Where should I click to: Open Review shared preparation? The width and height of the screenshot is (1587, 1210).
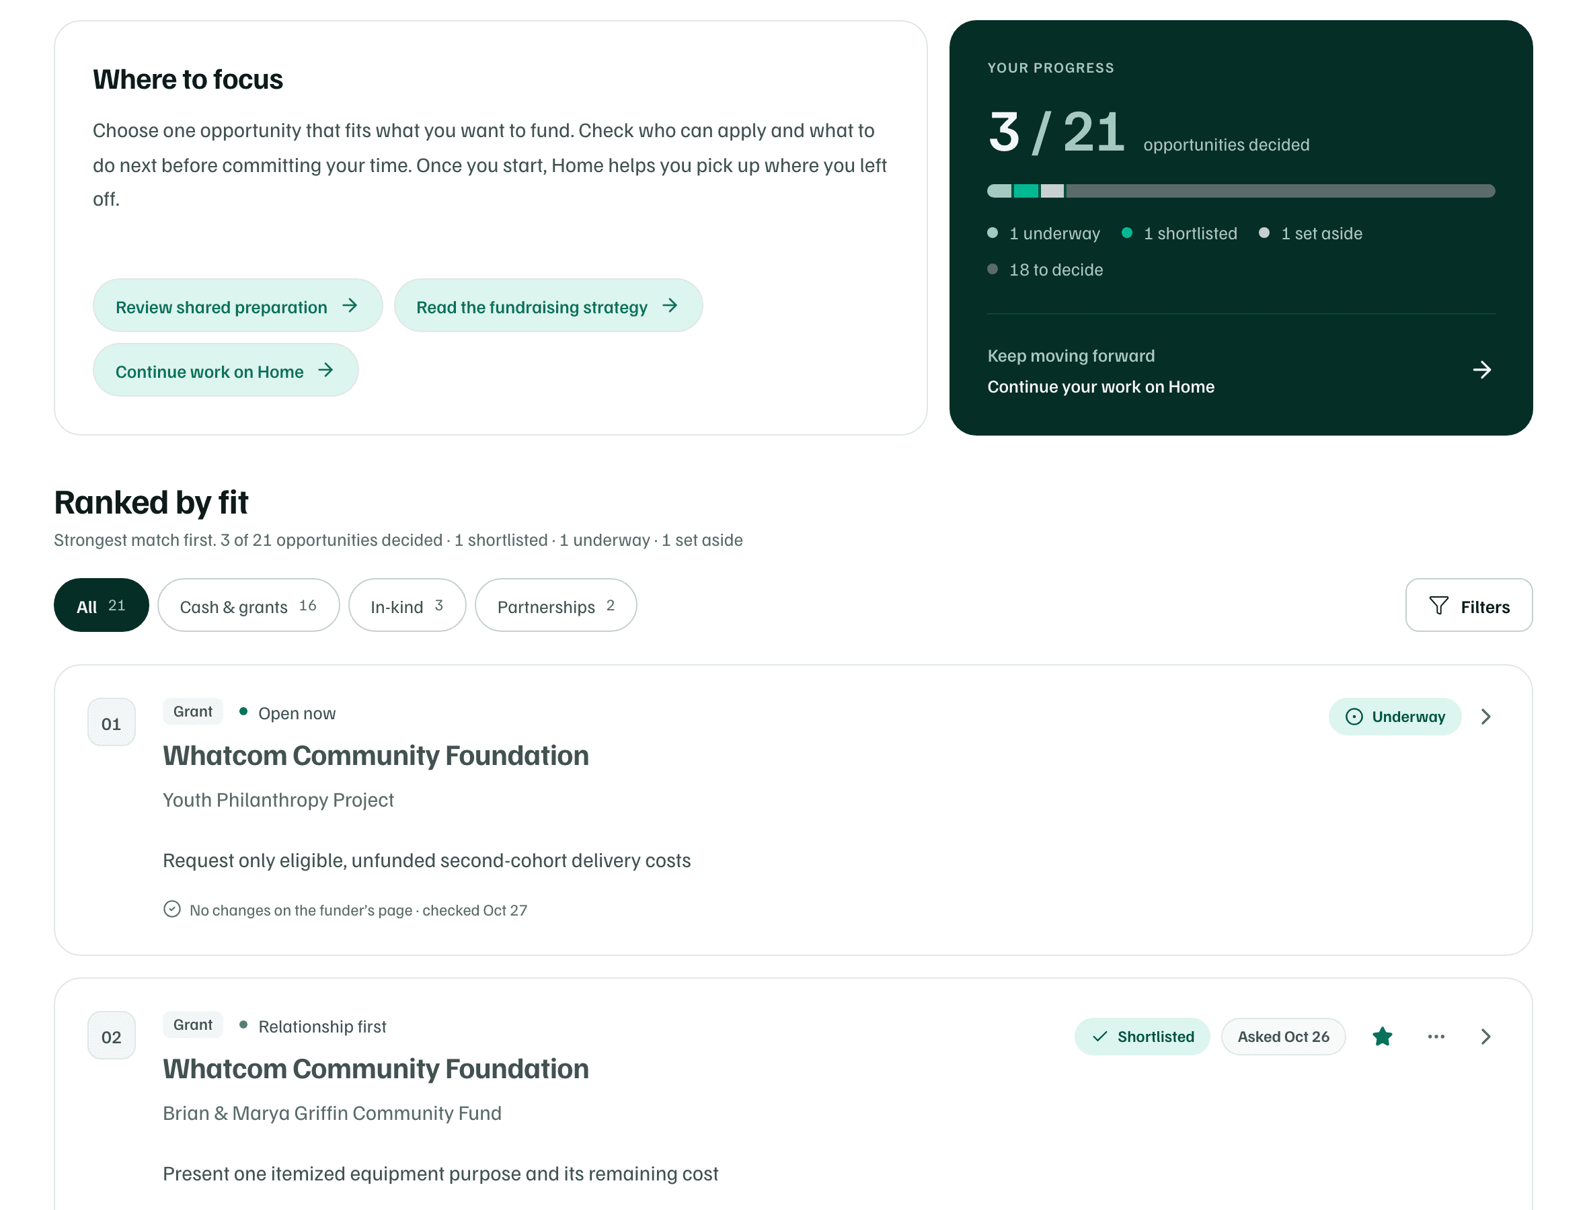[238, 305]
